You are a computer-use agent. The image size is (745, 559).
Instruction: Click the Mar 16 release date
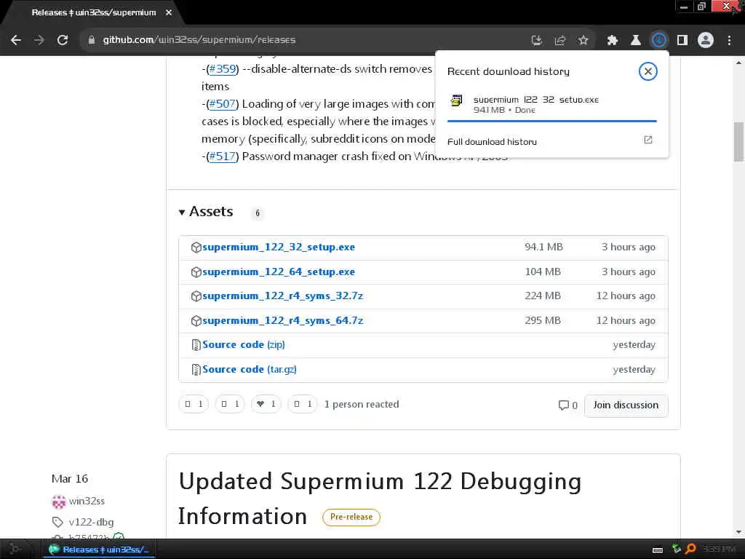pyautogui.click(x=70, y=479)
